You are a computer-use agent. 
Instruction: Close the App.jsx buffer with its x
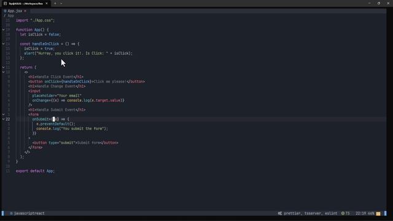pos(25,11)
